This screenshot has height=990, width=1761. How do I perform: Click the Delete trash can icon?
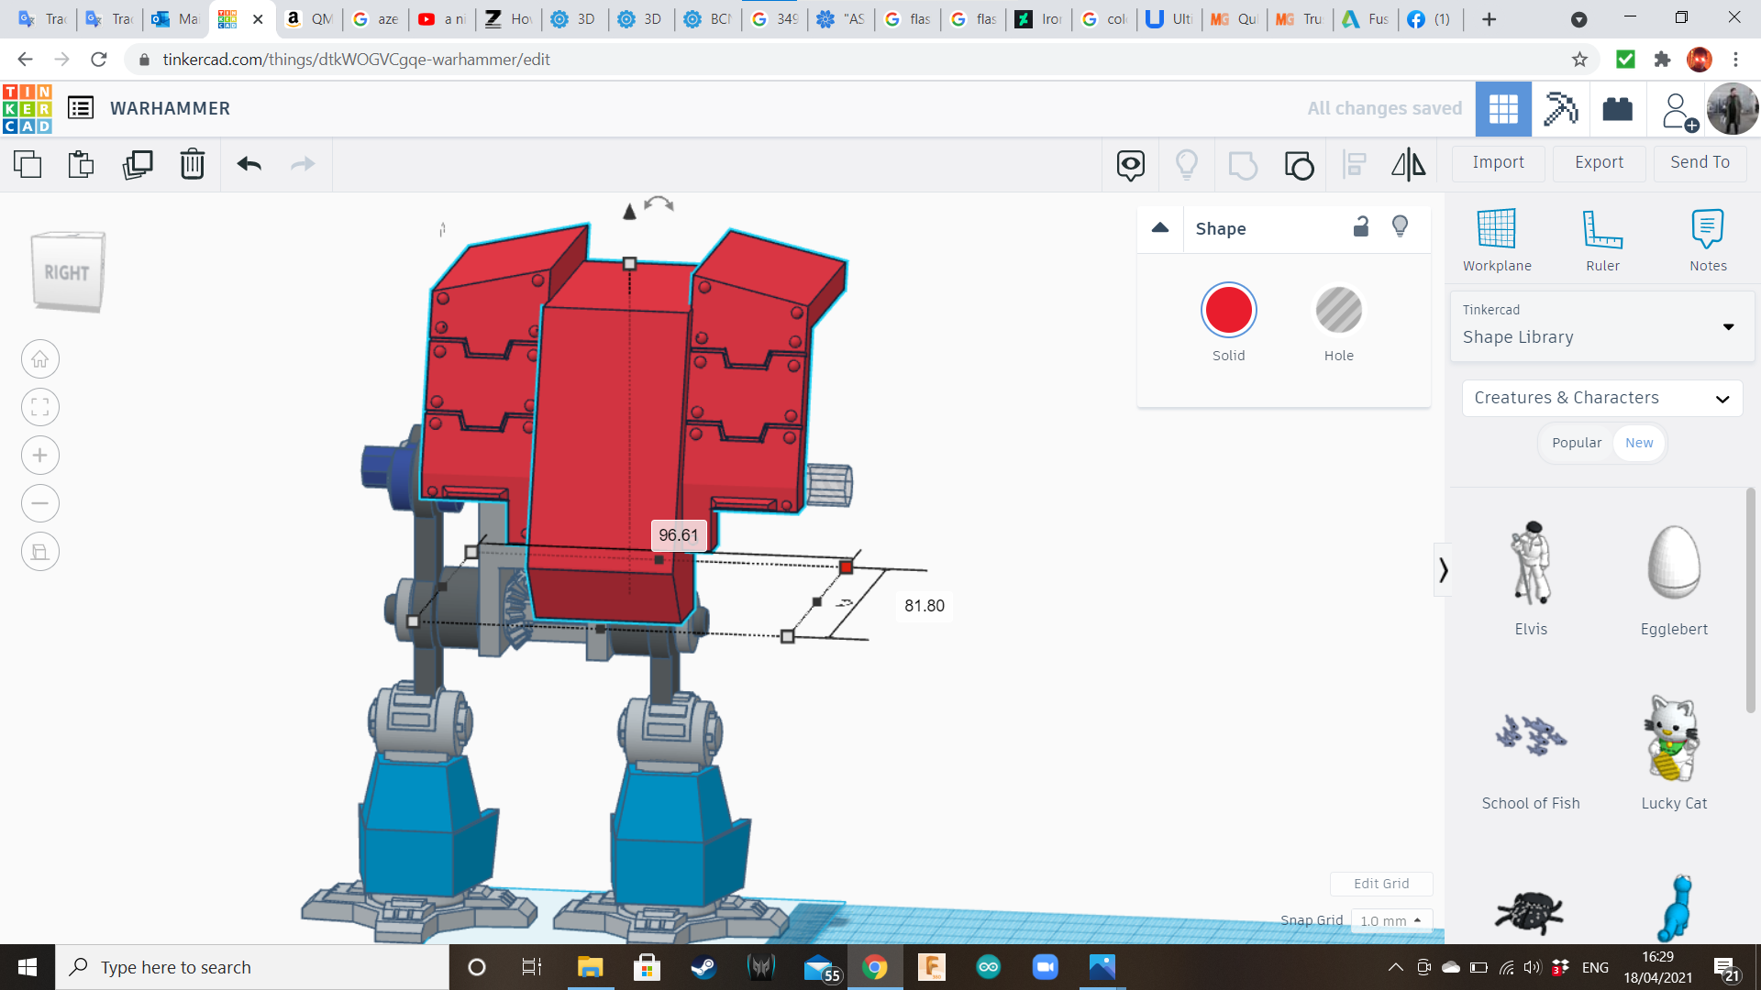click(192, 165)
